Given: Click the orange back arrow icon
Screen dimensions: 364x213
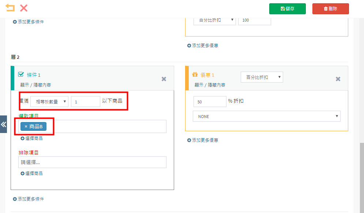Looking at the screenshot, I should pos(10,8).
